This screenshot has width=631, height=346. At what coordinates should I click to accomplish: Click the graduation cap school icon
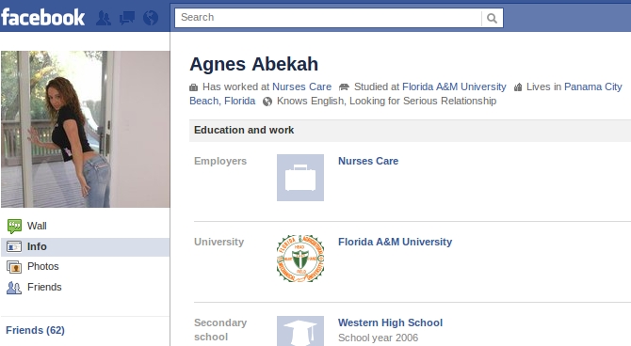tap(300, 331)
